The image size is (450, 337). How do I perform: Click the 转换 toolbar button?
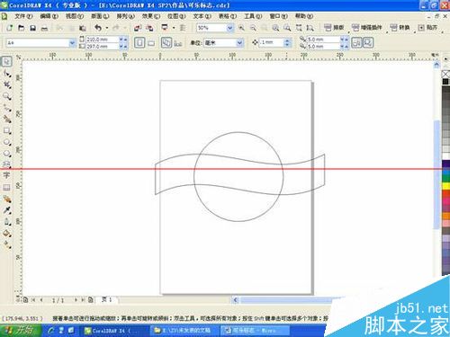(400, 28)
